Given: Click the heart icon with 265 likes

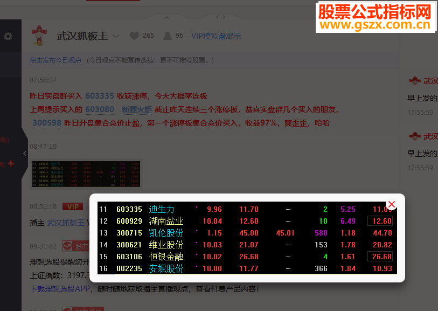Looking at the screenshot, I should (x=134, y=36).
